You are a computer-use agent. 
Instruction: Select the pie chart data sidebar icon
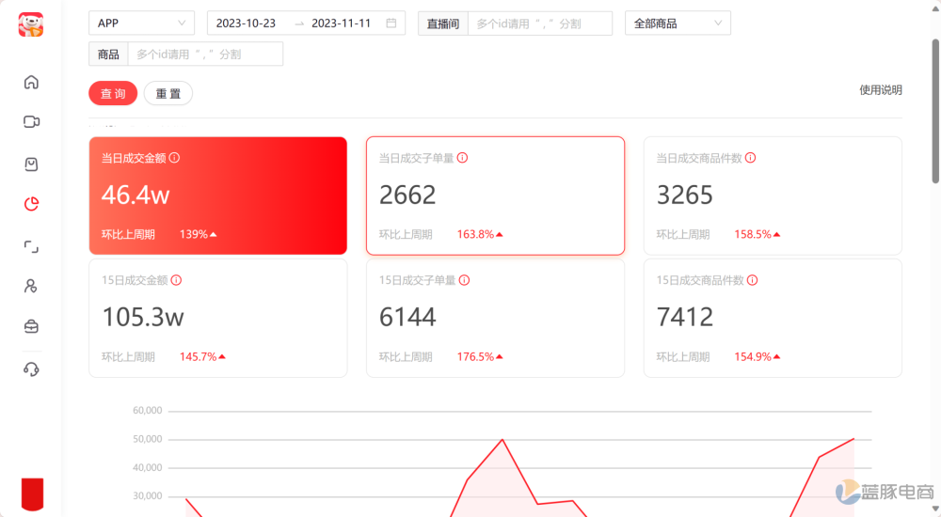click(31, 205)
